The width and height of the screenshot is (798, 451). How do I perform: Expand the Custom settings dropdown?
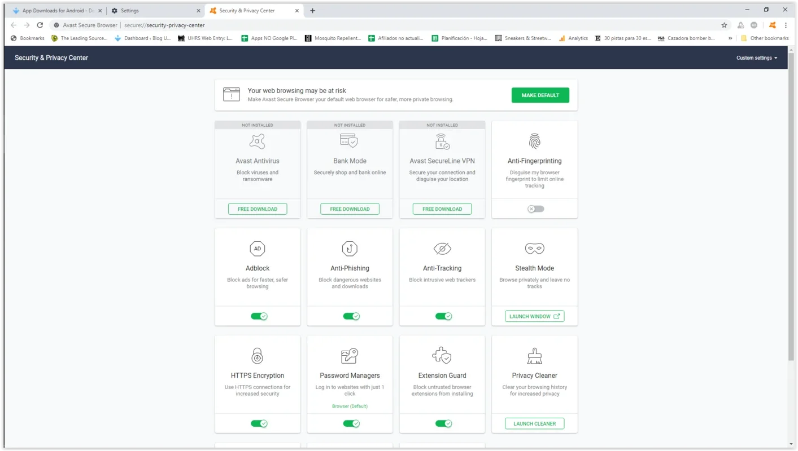(757, 58)
